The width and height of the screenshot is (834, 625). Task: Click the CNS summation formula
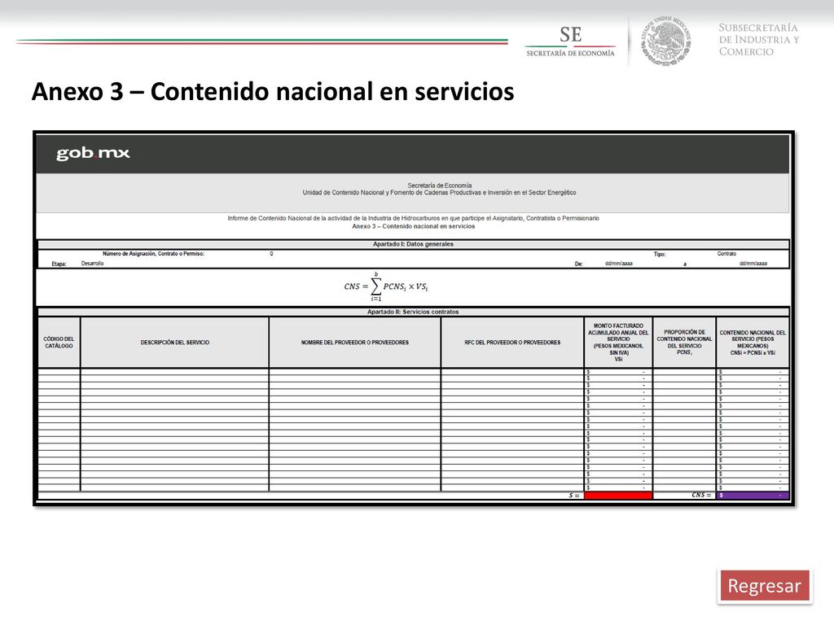point(386,287)
